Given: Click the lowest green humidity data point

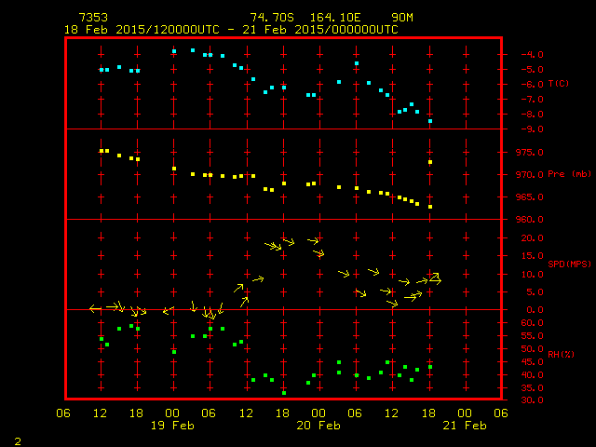Looking at the screenshot, I should click(284, 392).
